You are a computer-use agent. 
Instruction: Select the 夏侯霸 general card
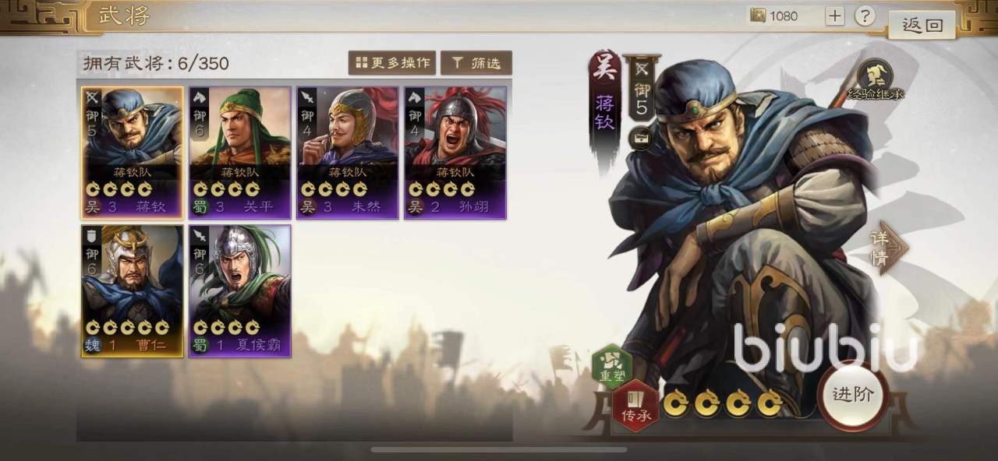click(240, 291)
